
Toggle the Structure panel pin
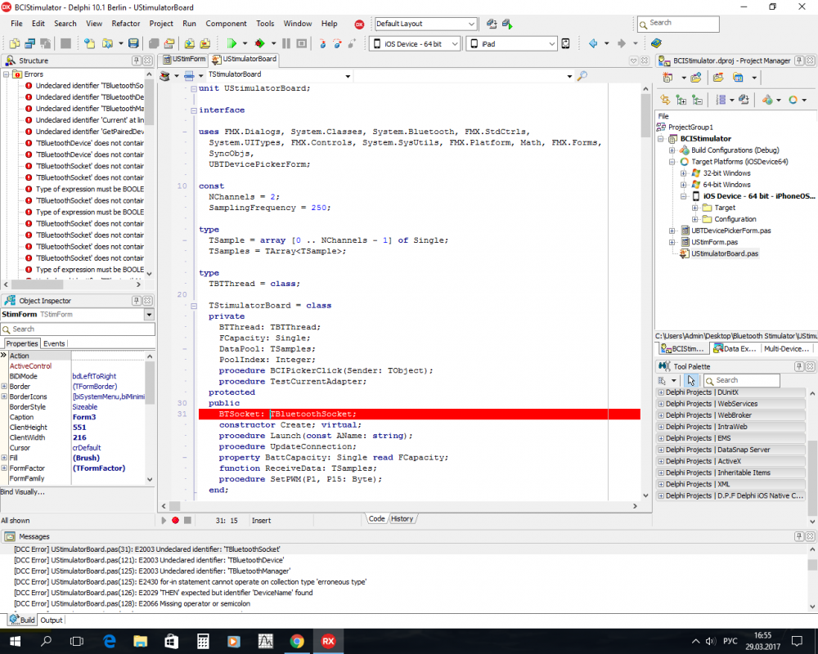(137, 60)
